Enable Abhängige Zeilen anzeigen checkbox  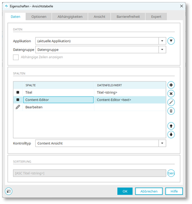click(16, 57)
